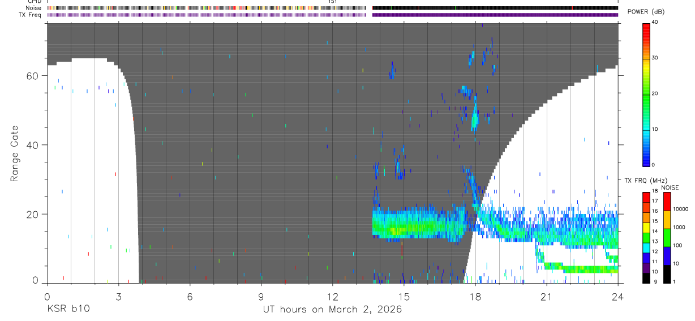
Task: Click the purple TX Freq strip above the plot
Action: click(332, 15)
